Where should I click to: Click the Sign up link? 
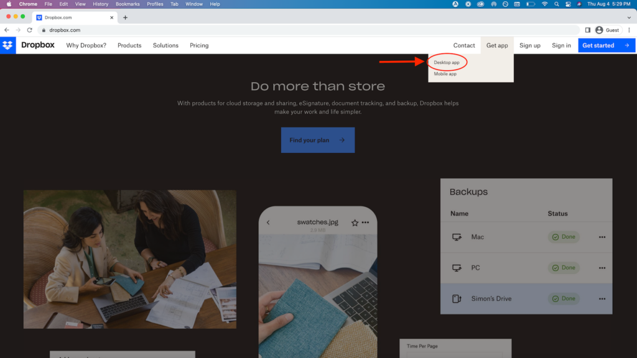pyautogui.click(x=530, y=45)
